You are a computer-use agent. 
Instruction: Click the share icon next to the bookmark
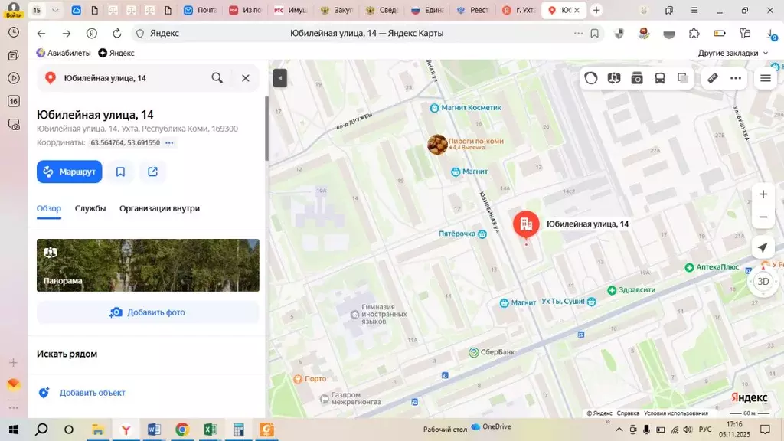153,171
